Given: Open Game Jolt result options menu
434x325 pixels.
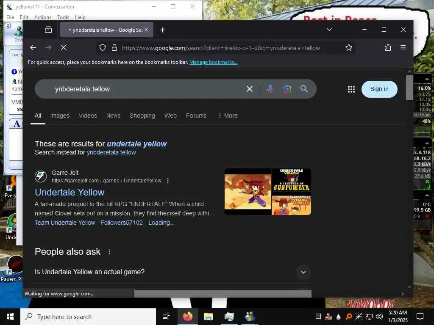Looking at the screenshot, I should click(168, 181).
